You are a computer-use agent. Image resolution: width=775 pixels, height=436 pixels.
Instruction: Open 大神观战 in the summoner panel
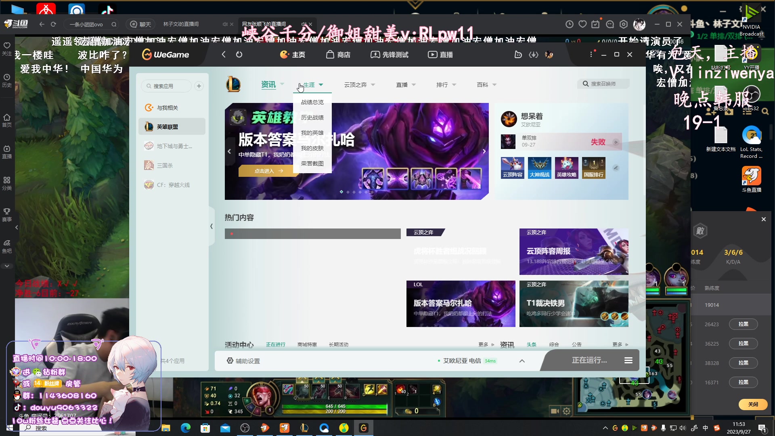click(x=539, y=168)
